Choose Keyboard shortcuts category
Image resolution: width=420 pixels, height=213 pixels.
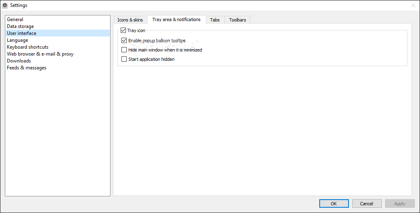[x=58, y=47]
